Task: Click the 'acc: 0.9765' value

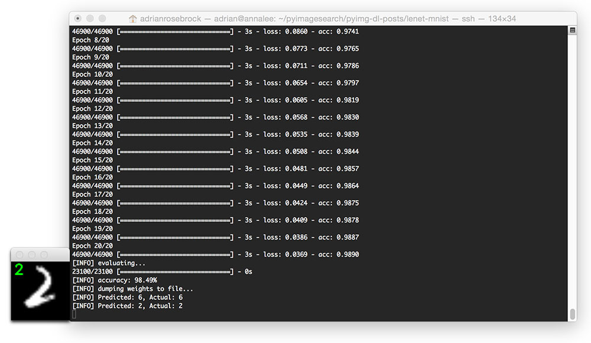Action: coord(339,48)
